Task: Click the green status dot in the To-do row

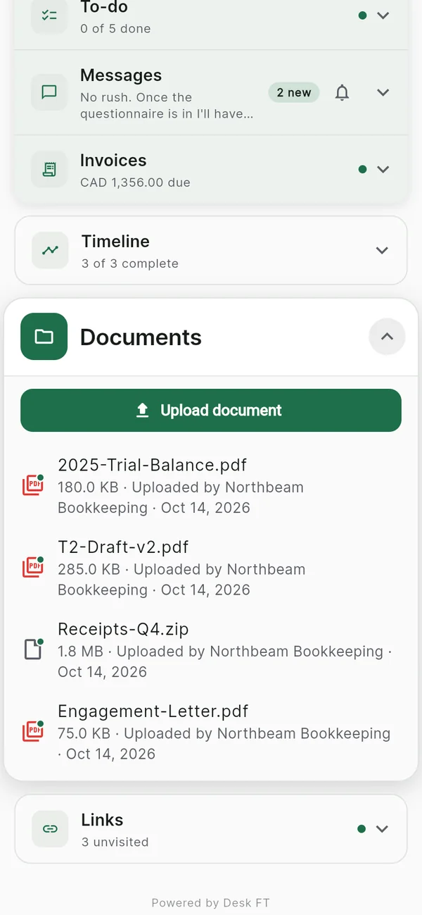Action: pyautogui.click(x=362, y=15)
